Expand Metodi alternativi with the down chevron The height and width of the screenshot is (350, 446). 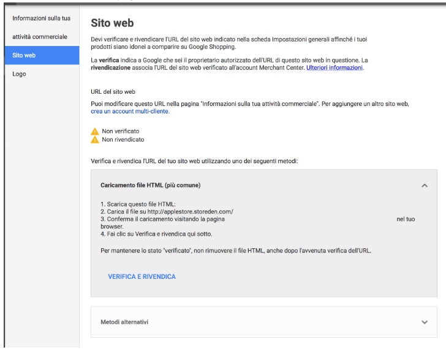coord(424,322)
